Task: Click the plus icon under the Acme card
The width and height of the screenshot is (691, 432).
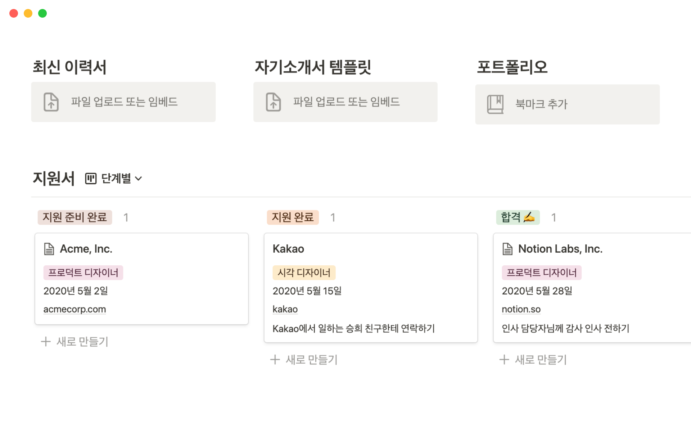Action: [46, 342]
